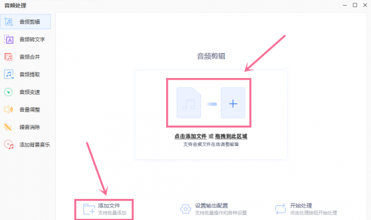Viewport: 371px width, 220px height.
Task: Click the 拖拽到此区域 link
Action: coord(231,136)
